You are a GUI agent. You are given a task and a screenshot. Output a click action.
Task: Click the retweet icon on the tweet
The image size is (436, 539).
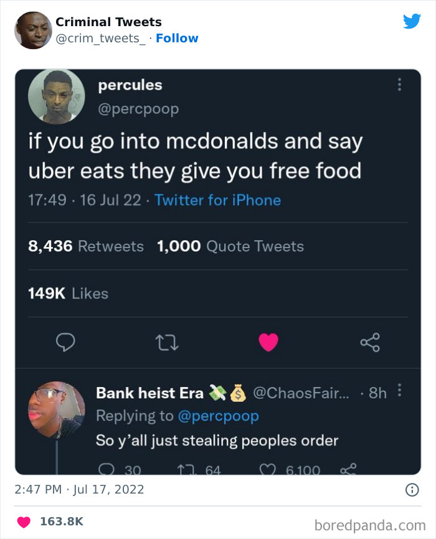167,342
